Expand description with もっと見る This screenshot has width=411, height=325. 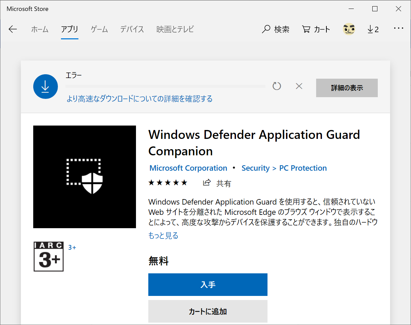point(163,236)
